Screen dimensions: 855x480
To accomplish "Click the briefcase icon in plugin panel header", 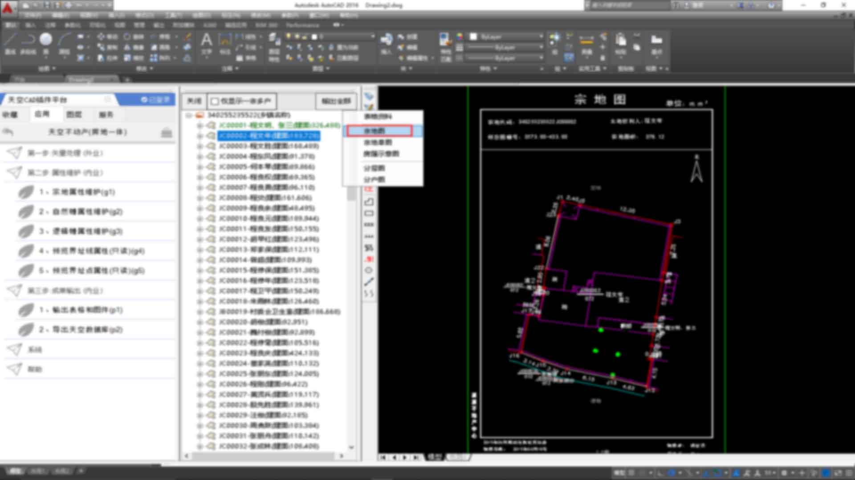I will point(167,132).
